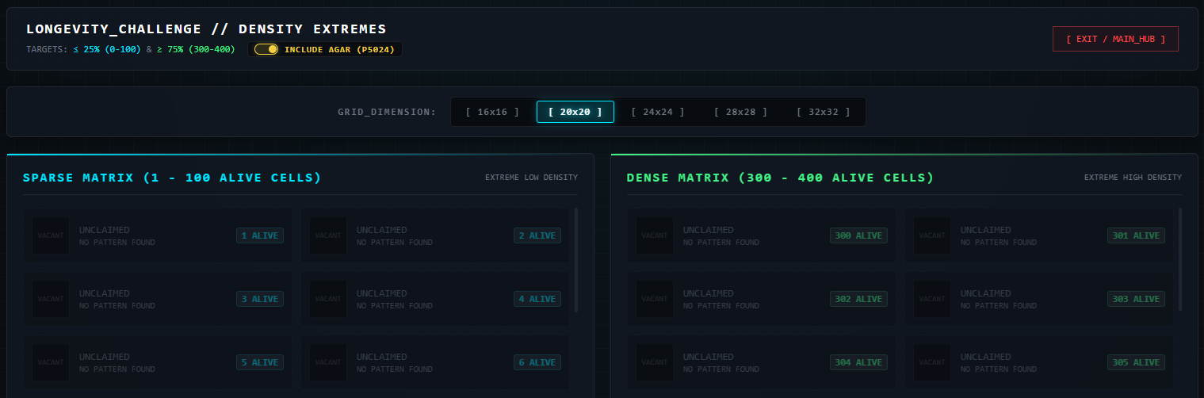The image size is (1204, 398).
Task: Click the 305 ALIVE badge
Action: 1136,362
